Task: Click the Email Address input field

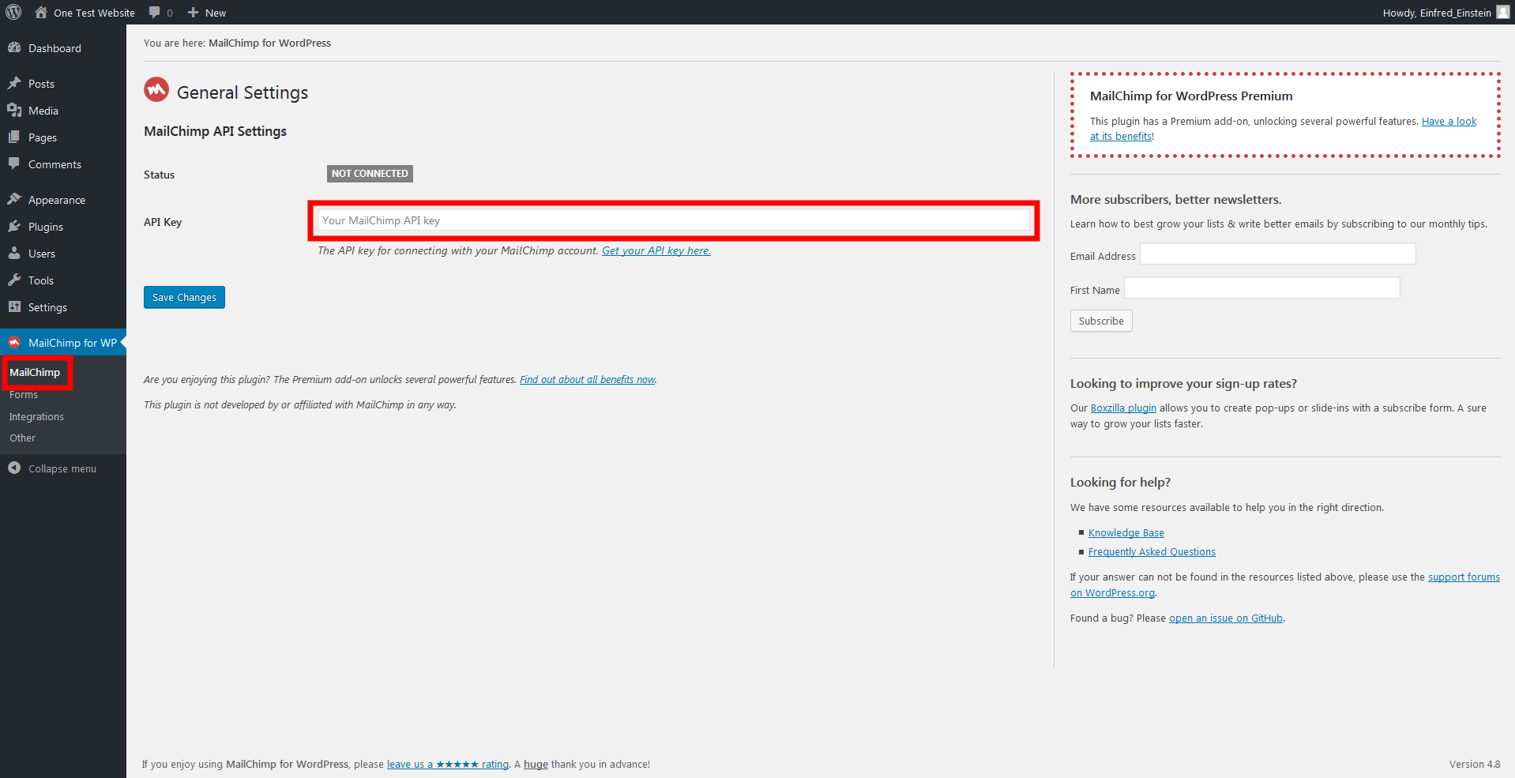Action: pos(1277,254)
